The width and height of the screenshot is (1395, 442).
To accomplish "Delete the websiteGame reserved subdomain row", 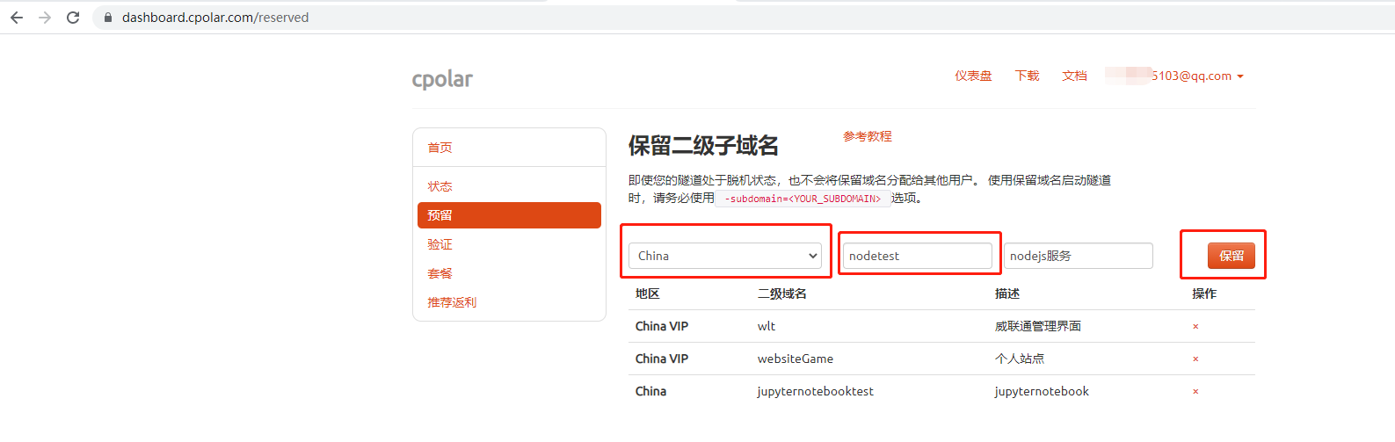I will tap(1195, 359).
